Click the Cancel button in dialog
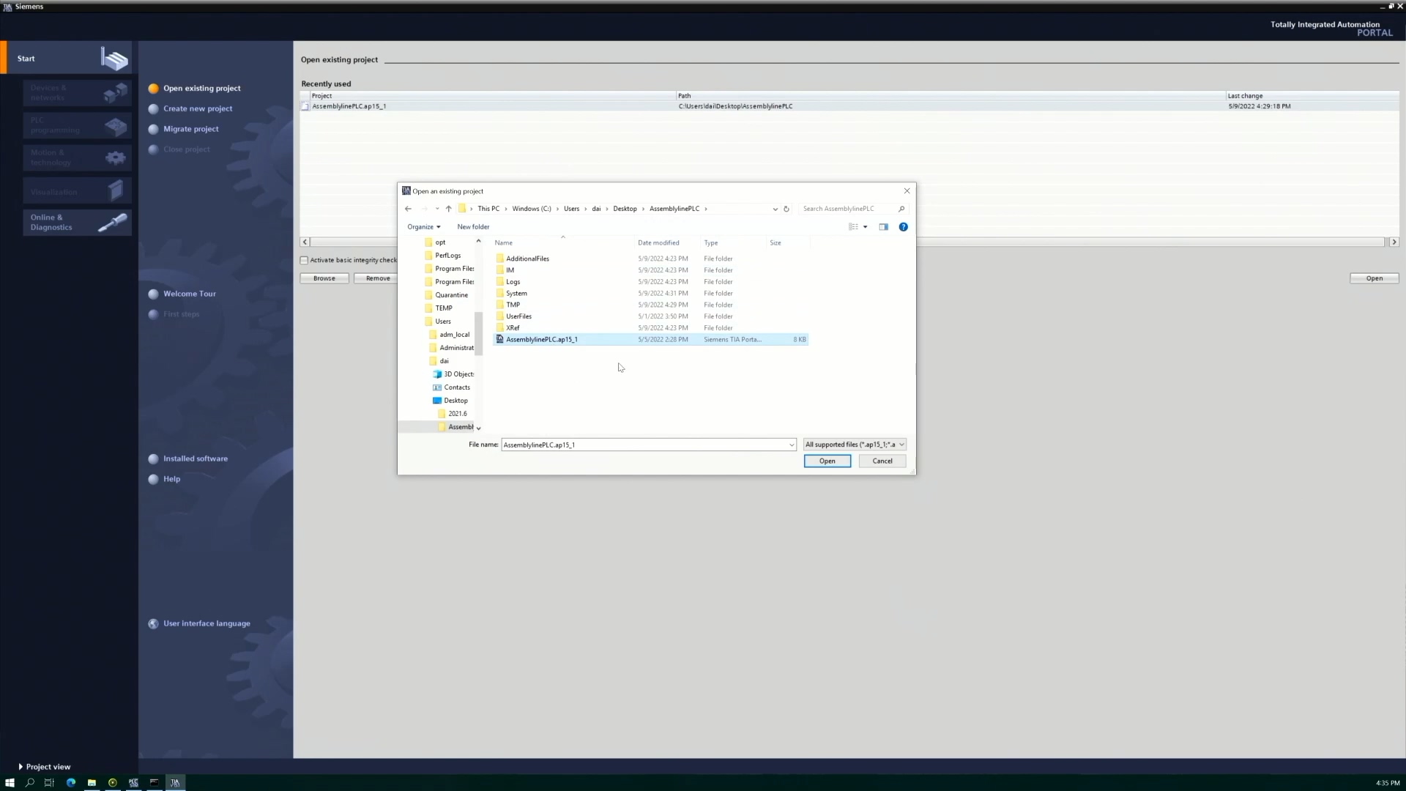 click(882, 461)
